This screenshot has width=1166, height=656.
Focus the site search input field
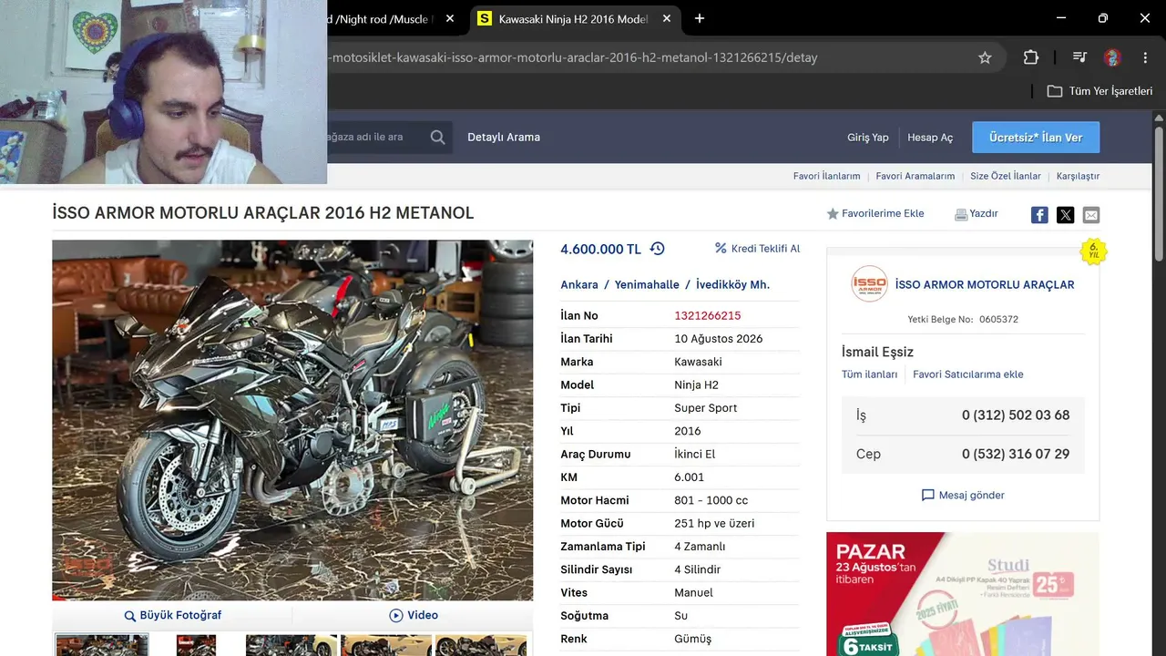(x=375, y=138)
